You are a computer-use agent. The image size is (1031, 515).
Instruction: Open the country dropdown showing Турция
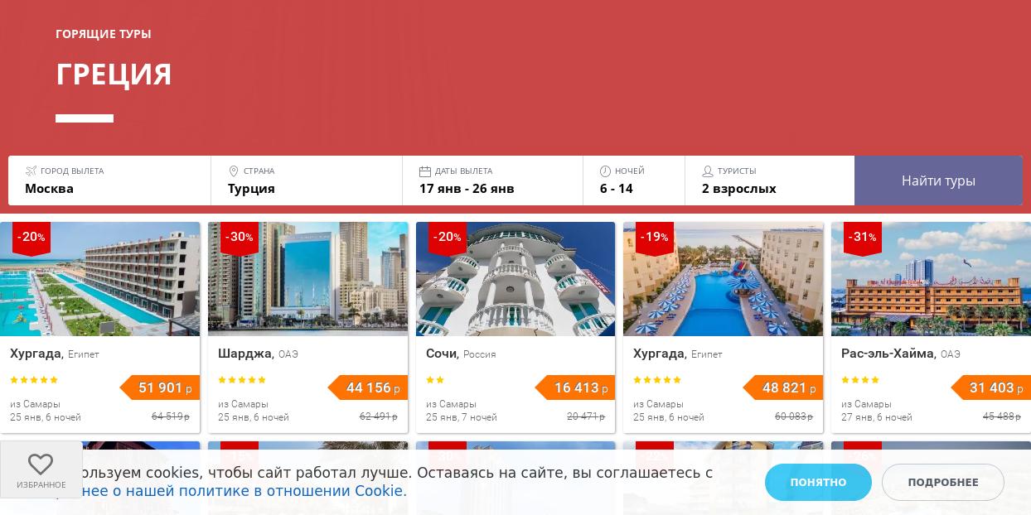(307, 180)
